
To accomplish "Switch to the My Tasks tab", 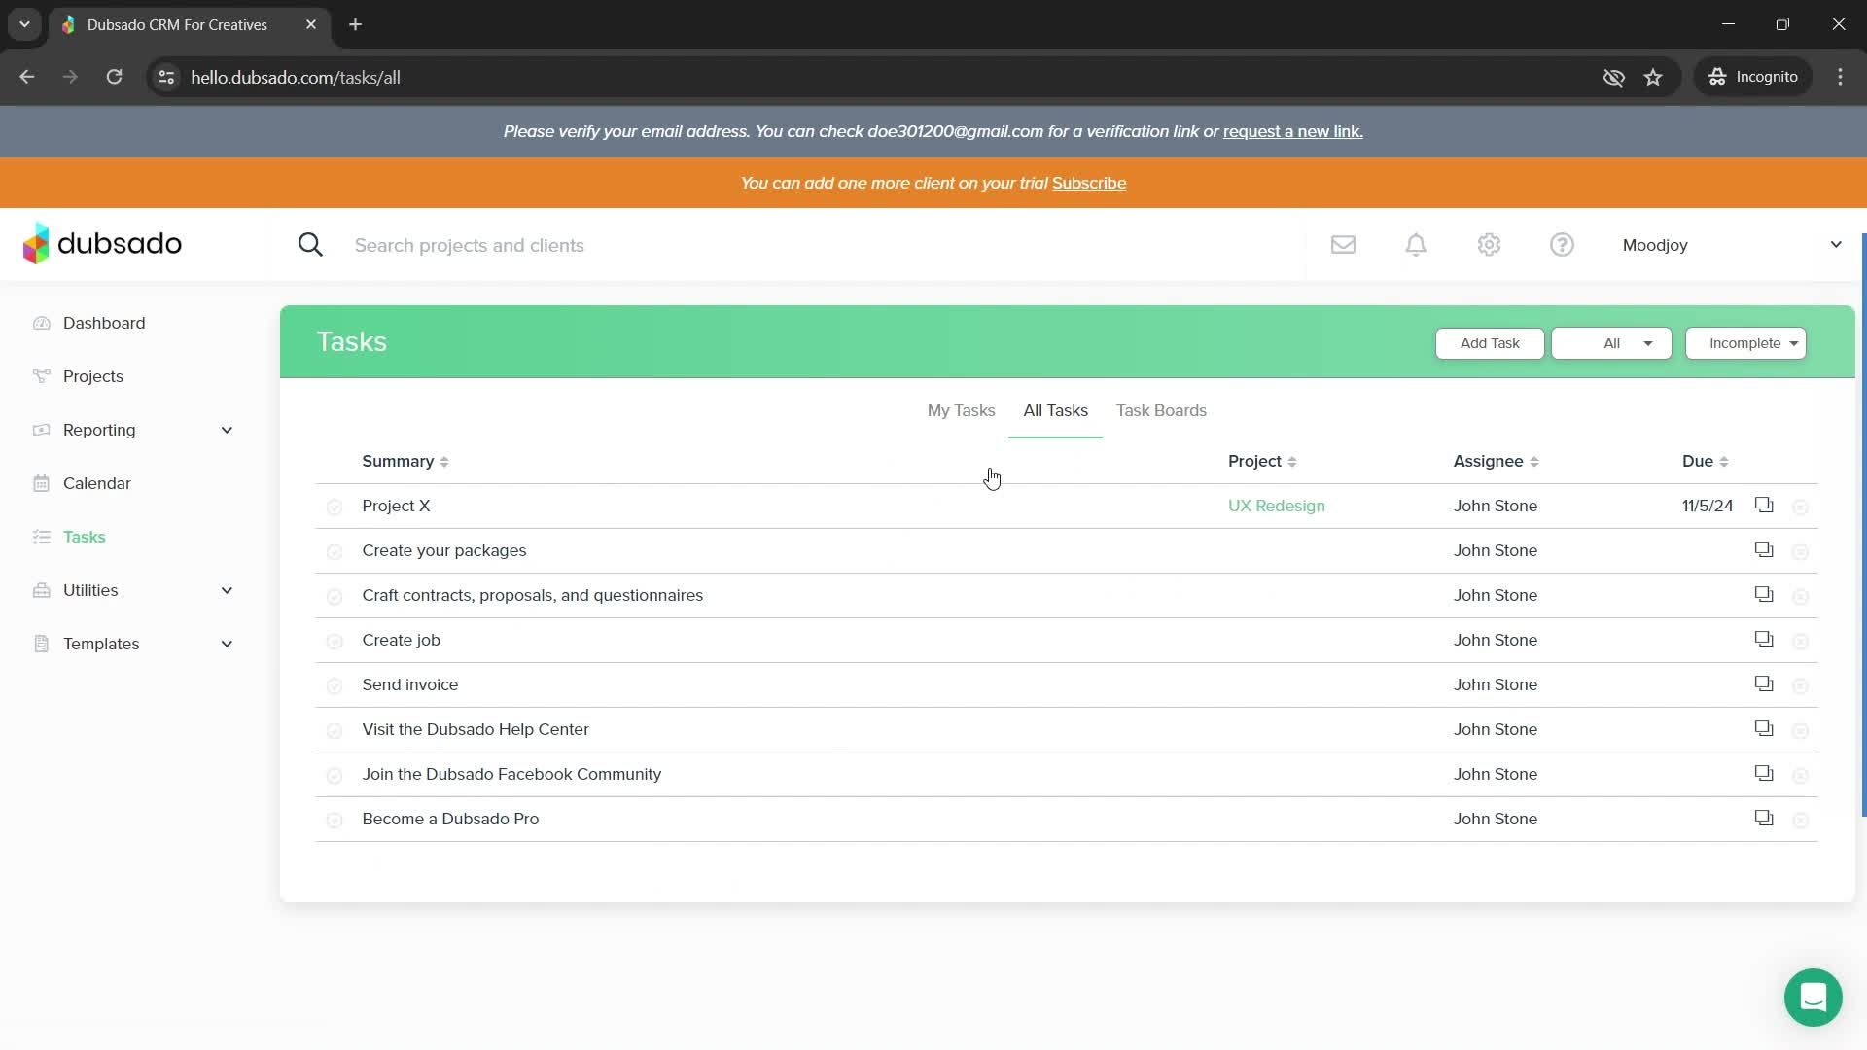I will tap(961, 410).
